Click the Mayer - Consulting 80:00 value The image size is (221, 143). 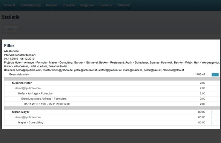(x=202, y=123)
